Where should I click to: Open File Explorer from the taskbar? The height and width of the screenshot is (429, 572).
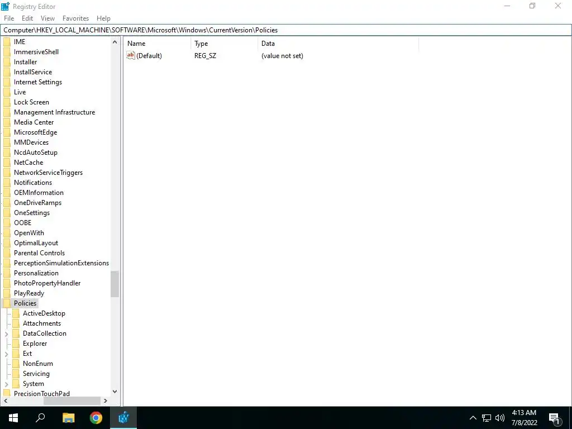coord(68,418)
